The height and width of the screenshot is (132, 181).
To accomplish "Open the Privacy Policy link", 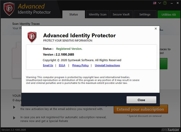I will [80, 65].
